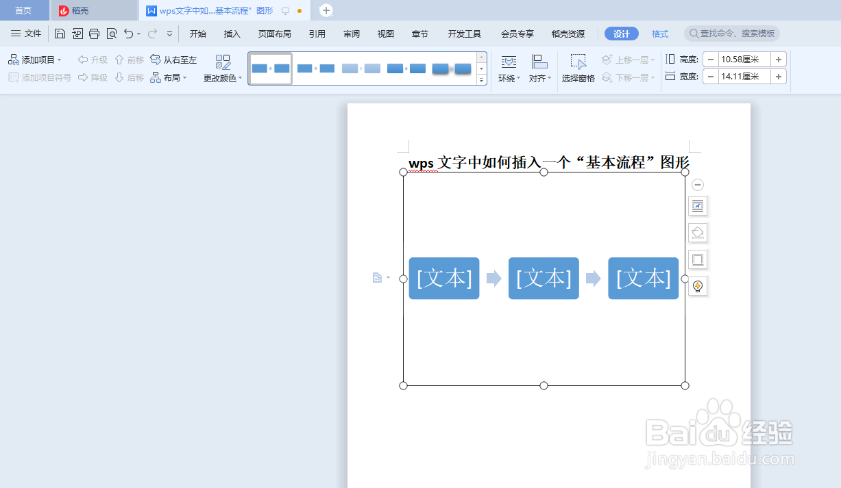Click 前移 move forward button
This screenshot has height=488, width=841.
point(129,60)
